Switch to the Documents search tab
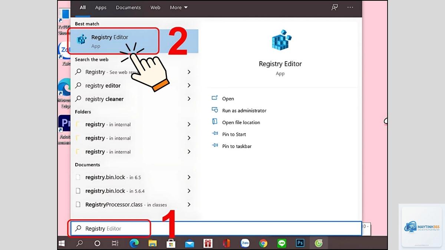445x250 pixels. click(129, 7)
